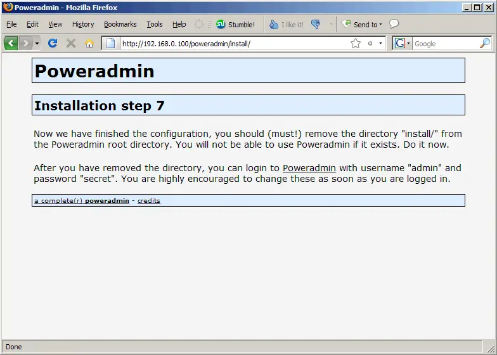Bookmark this page with the star icon
Image resolution: width=497 pixels, height=355 pixels.
(x=356, y=43)
